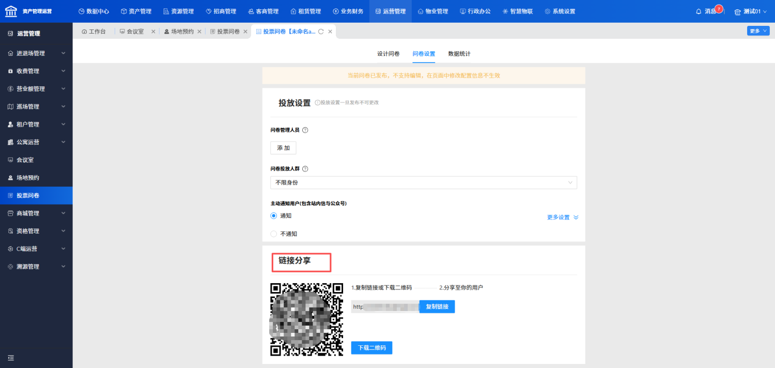This screenshot has height=368, width=775.
Task: Select the 通知 radio option
Action: 274,216
